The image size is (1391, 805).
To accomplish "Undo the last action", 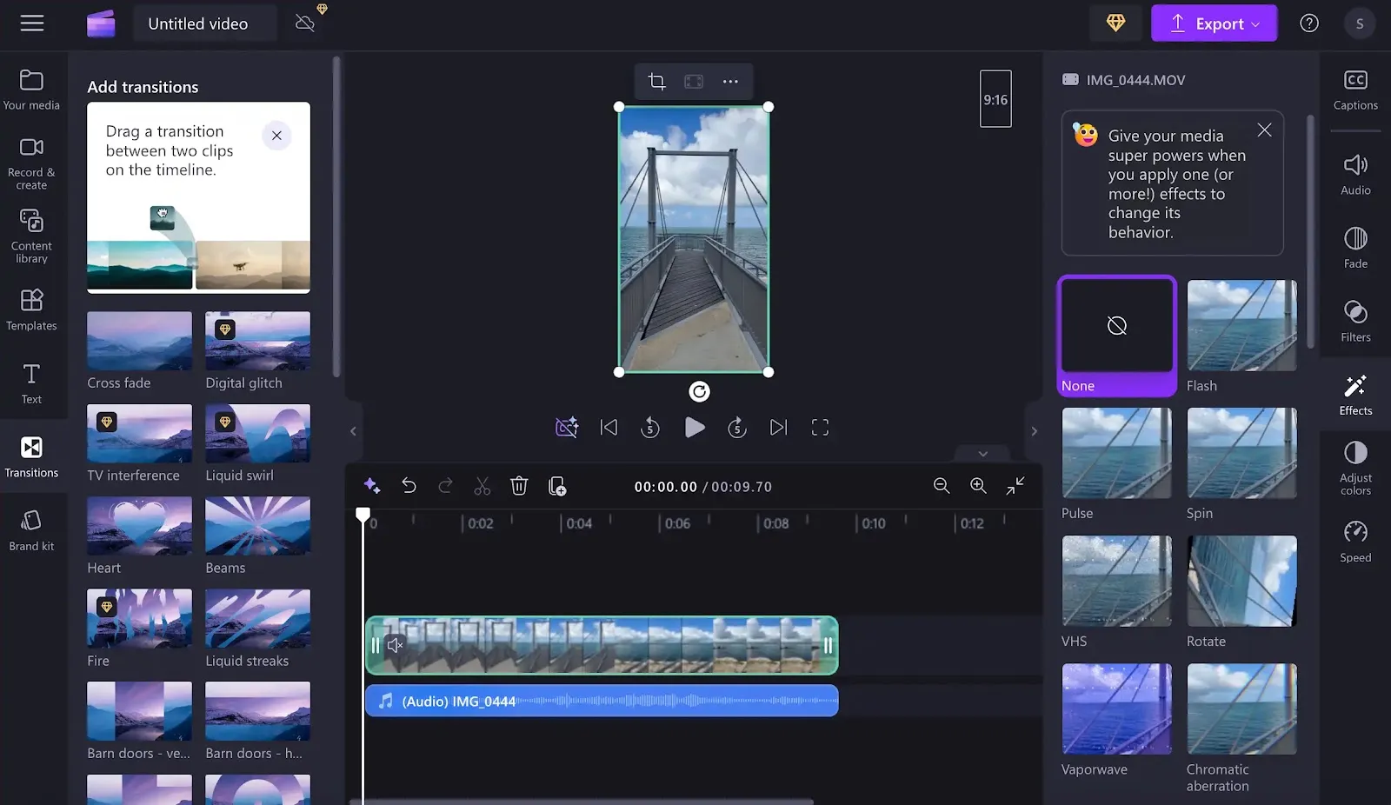I will click(x=409, y=486).
